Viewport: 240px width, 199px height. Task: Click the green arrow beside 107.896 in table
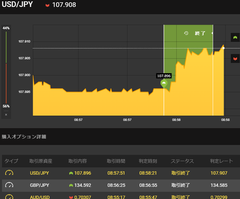click(71, 173)
